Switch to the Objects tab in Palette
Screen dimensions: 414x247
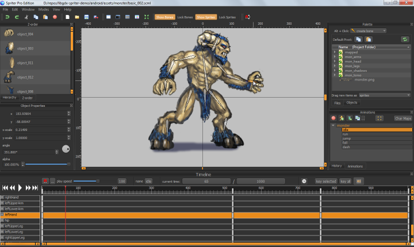point(352,103)
